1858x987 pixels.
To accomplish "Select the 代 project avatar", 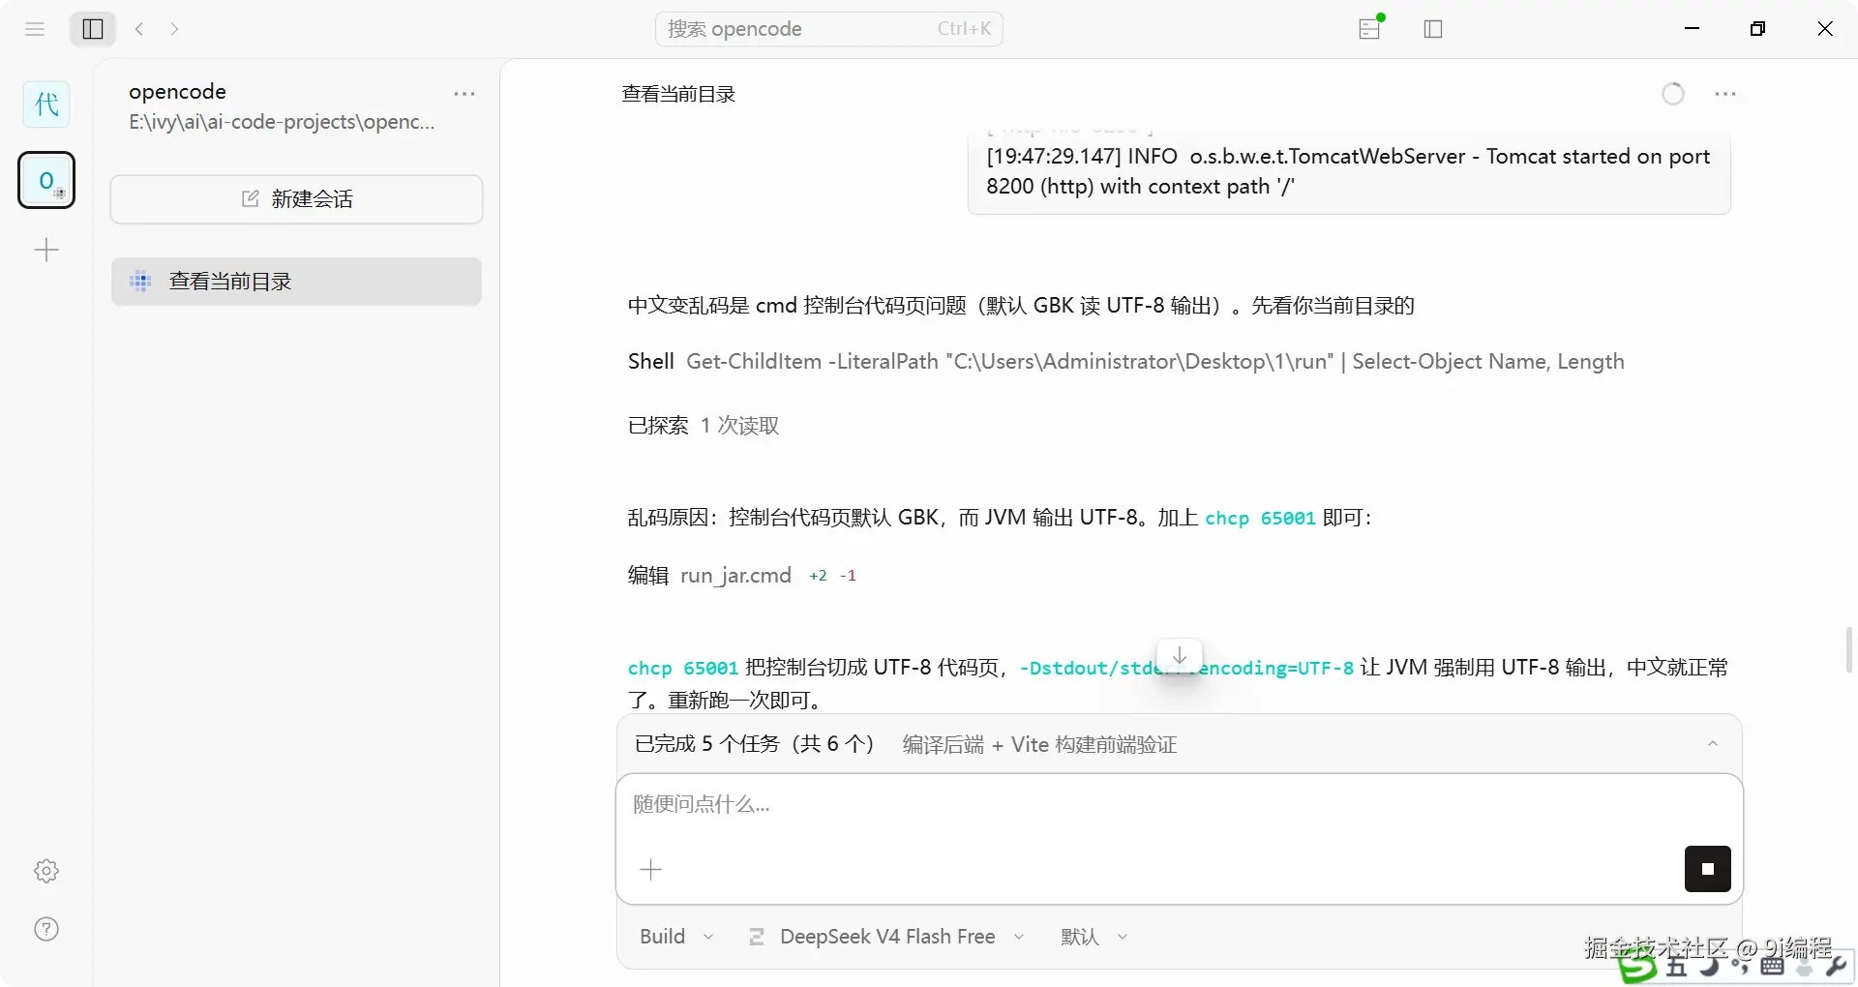I will (x=46, y=105).
